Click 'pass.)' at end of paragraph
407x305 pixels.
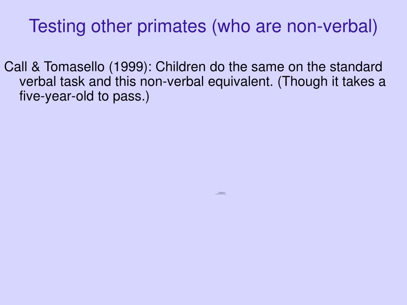pos(131,97)
